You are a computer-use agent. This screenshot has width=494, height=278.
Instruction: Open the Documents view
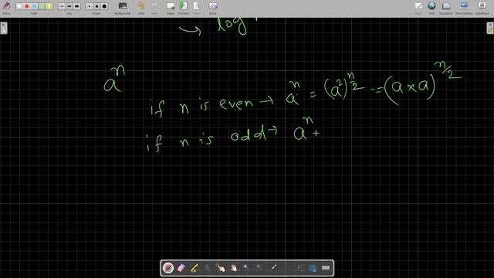tap(446, 7)
